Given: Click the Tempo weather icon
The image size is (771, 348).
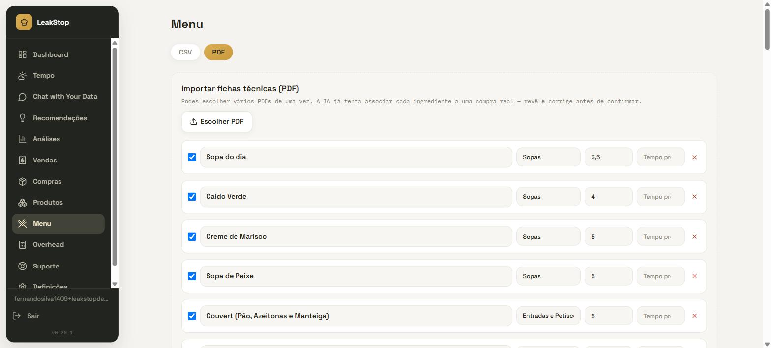Looking at the screenshot, I should coord(22,76).
